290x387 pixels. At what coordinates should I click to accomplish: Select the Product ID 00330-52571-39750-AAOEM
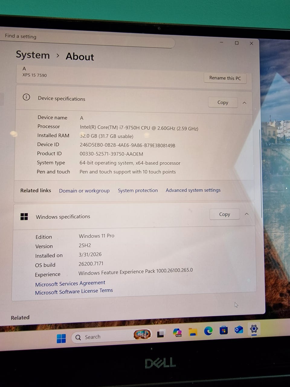coord(111,154)
